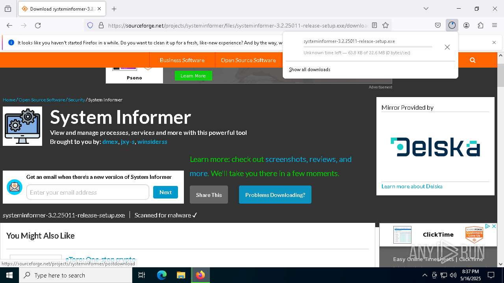Reload the current page
This screenshot has width=504, height=283.
coord(38,25)
